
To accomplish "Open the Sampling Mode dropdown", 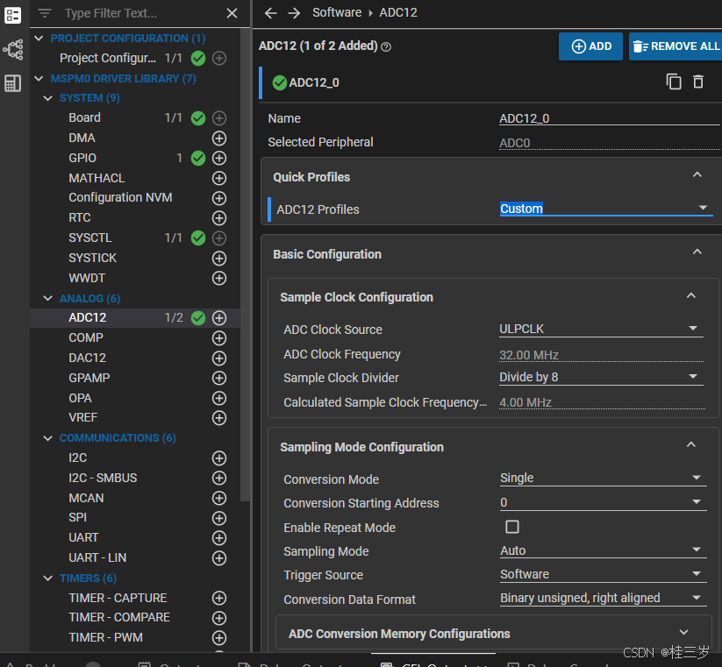I will 604,550.
